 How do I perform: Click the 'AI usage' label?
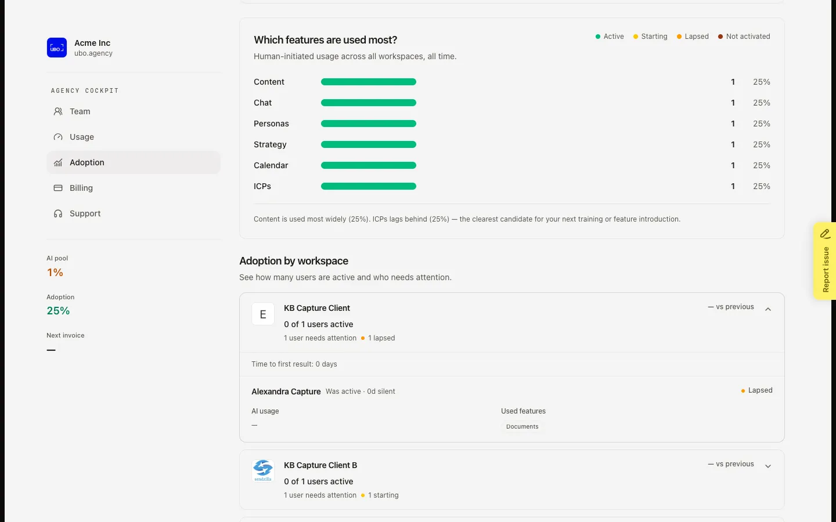(x=265, y=411)
